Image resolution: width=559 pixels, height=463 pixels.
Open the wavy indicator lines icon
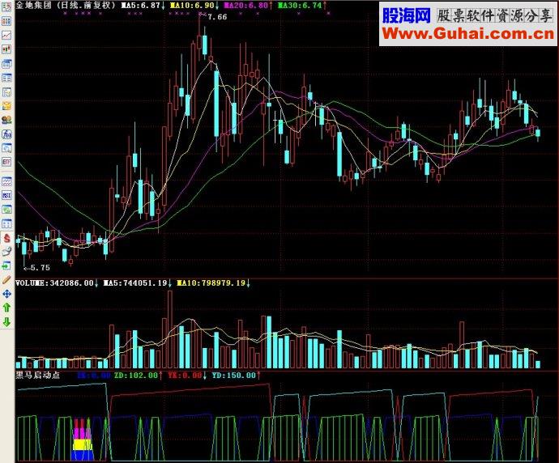pos(6,181)
